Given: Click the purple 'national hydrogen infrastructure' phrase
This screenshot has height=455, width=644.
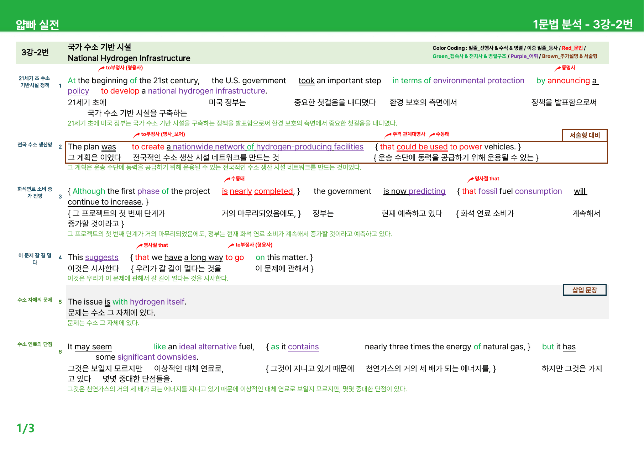Looking at the screenshot, I should [206, 91].
